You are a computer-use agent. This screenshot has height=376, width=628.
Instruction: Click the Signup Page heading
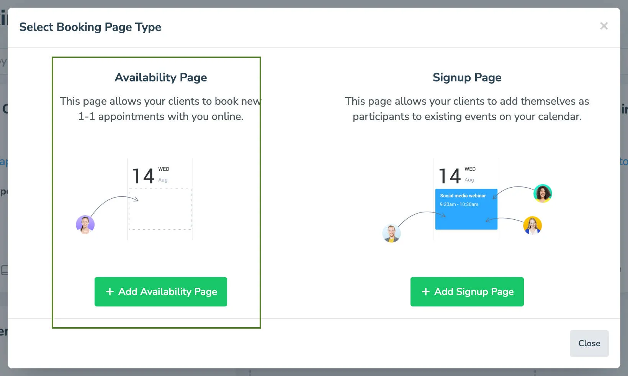pyautogui.click(x=467, y=78)
